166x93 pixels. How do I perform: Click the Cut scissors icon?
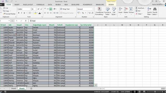point(4,8)
